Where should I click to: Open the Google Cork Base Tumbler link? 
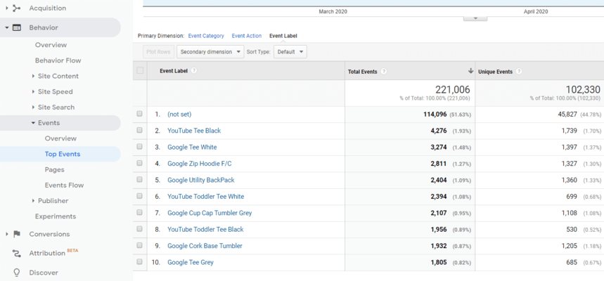pos(205,246)
